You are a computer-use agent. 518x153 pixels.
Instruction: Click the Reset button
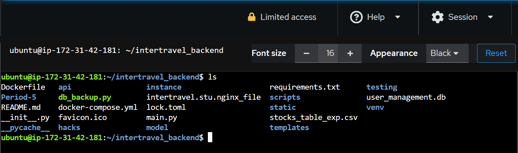coord(496,53)
